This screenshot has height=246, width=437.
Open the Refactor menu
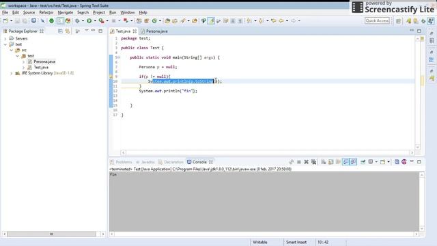pyautogui.click(x=46, y=12)
